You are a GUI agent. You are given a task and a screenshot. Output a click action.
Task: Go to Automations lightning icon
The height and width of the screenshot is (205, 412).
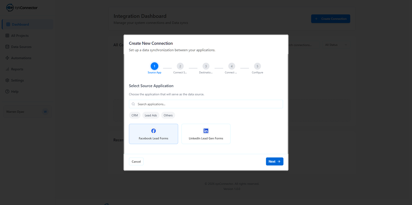[7, 58]
